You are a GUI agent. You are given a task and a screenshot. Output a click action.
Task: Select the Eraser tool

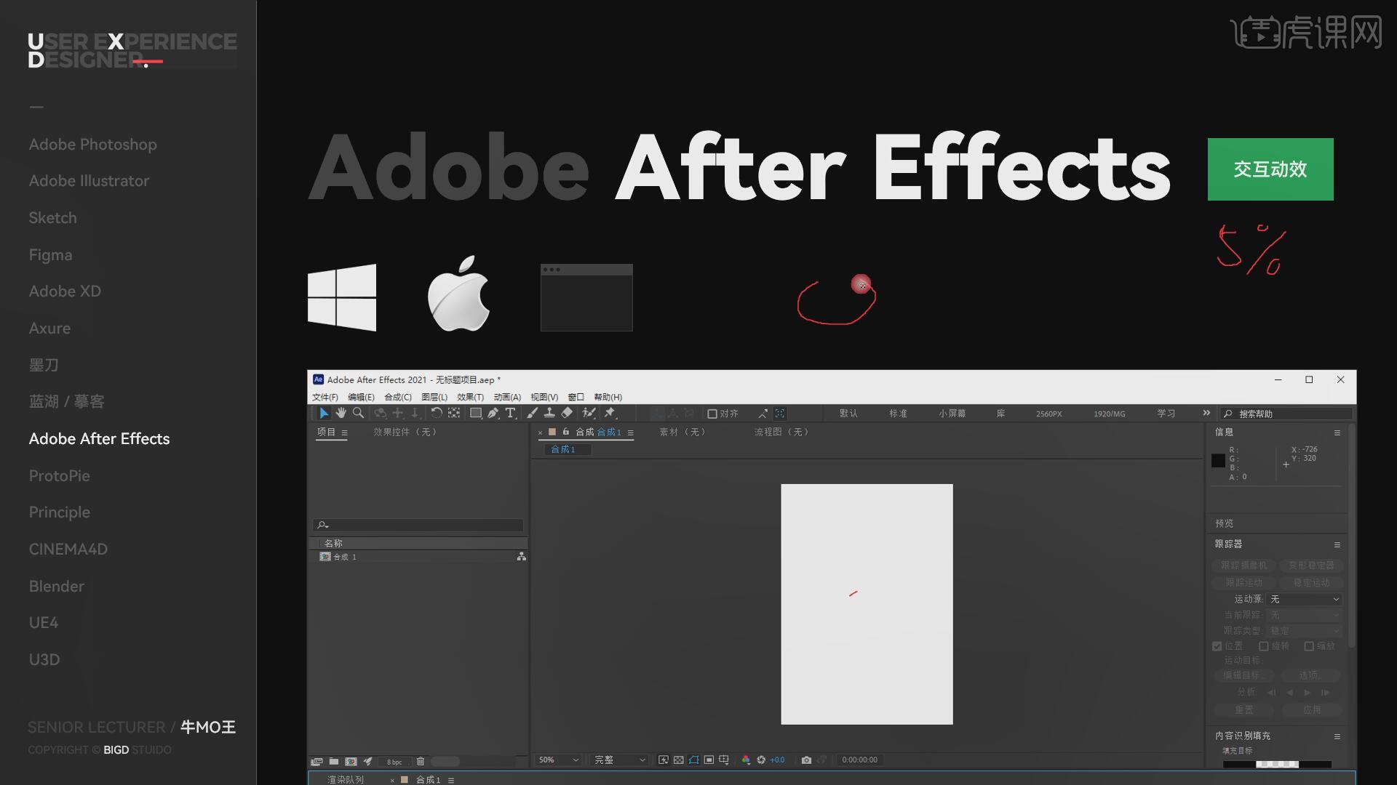coord(567,413)
